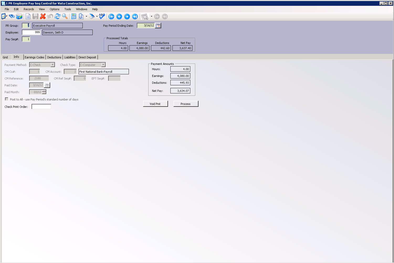
Task: Click the CM Reference field 2180
Action: [x=39, y=79]
